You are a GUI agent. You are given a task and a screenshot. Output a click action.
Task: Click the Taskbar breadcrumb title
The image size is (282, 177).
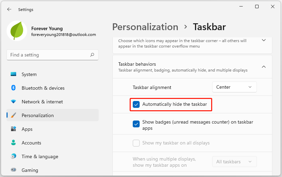point(209,27)
